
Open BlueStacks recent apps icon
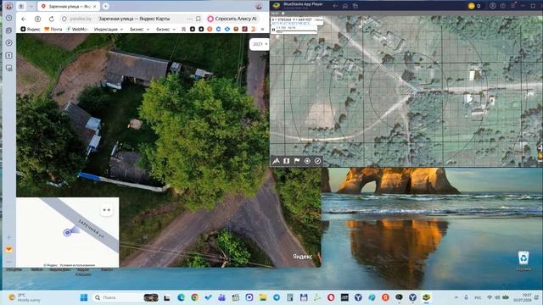coord(355,6)
